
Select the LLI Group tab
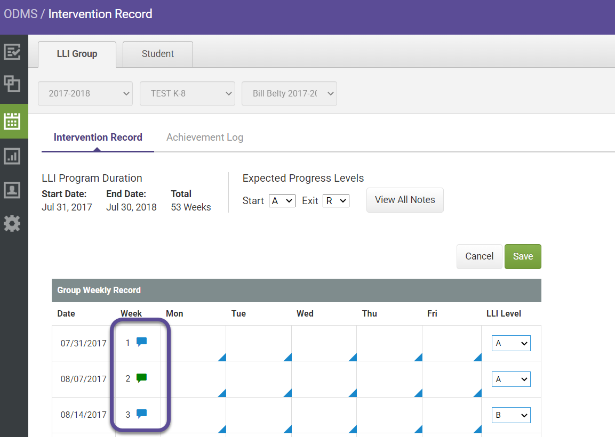click(77, 54)
